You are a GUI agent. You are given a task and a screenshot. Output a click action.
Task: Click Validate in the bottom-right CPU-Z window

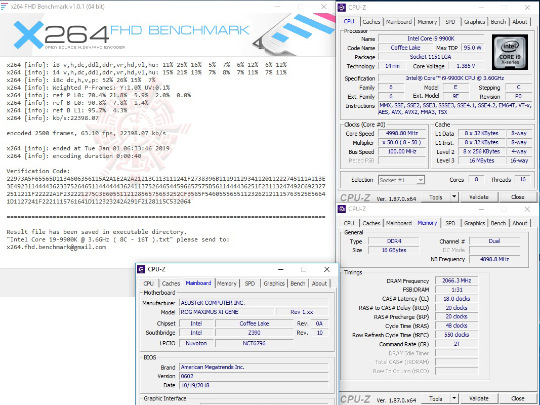tap(479, 398)
